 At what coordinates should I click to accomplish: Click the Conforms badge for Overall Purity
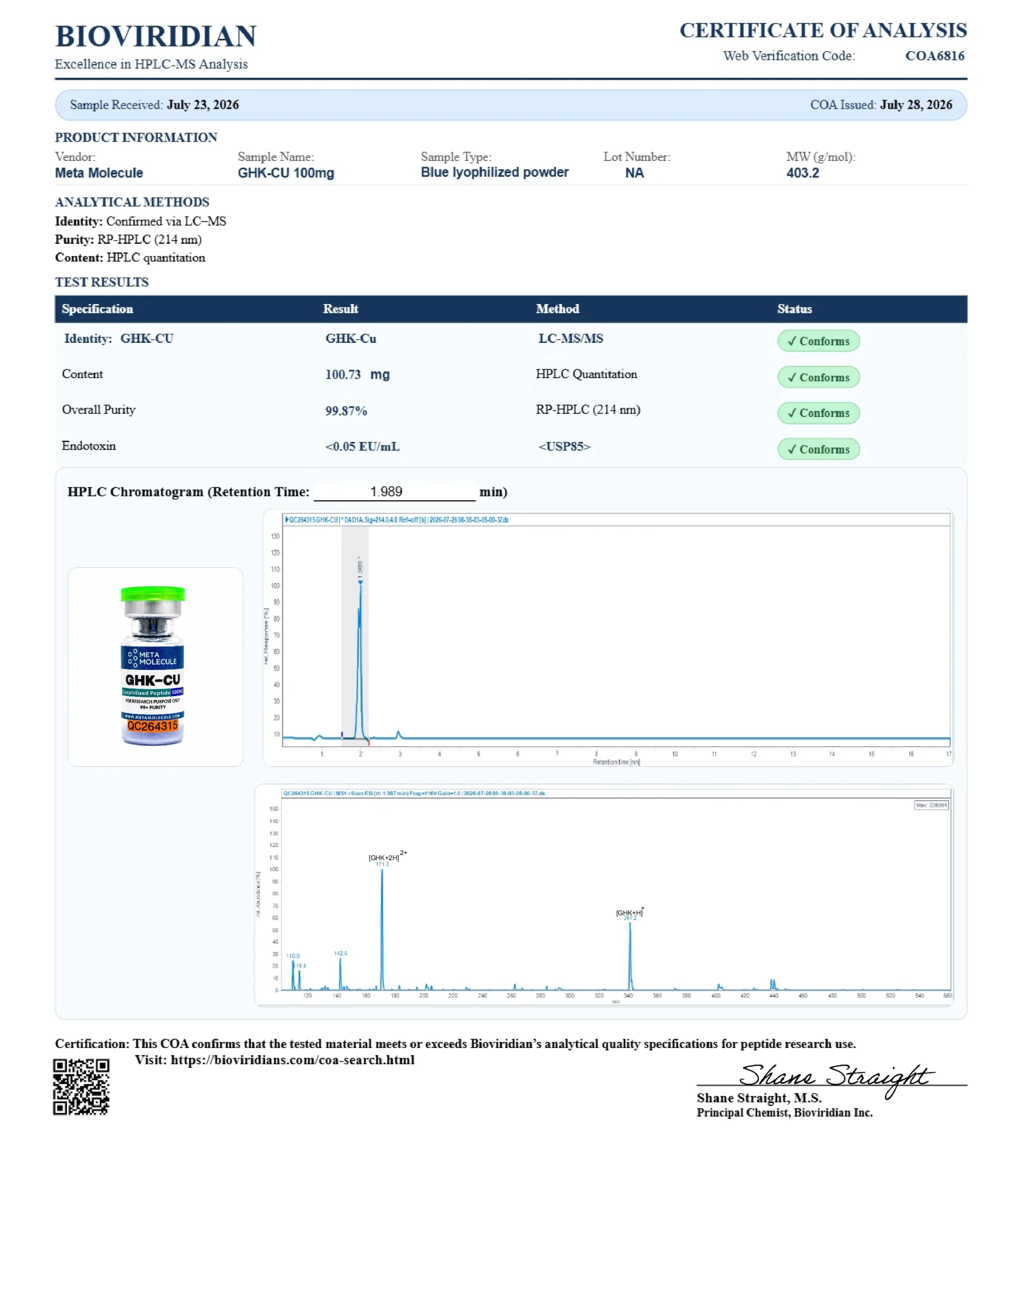click(x=819, y=413)
